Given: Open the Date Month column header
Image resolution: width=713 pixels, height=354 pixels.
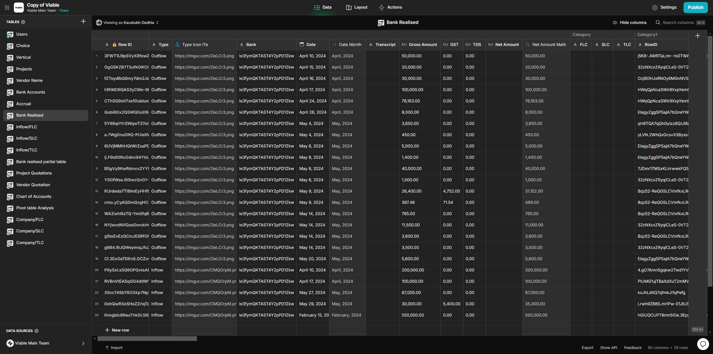Looking at the screenshot, I should click(x=347, y=45).
